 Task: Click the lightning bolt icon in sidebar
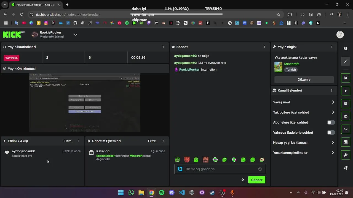click(346, 91)
